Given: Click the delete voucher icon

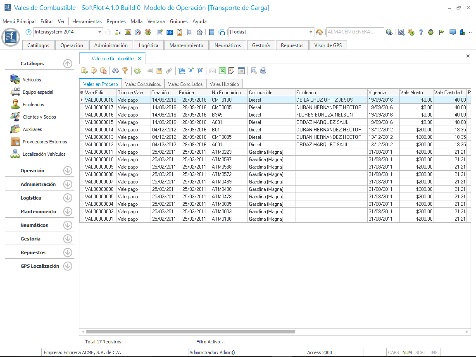Looking at the screenshot, I should pos(104,71).
